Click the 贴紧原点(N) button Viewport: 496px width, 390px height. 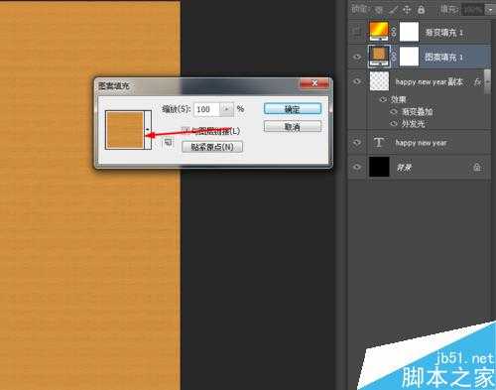click(x=212, y=147)
